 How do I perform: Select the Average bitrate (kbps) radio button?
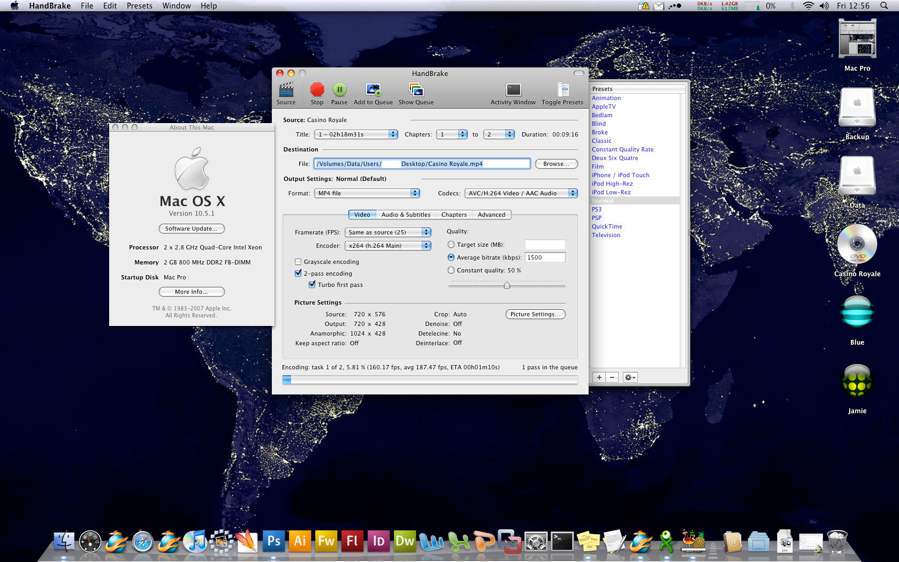[x=451, y=257]
